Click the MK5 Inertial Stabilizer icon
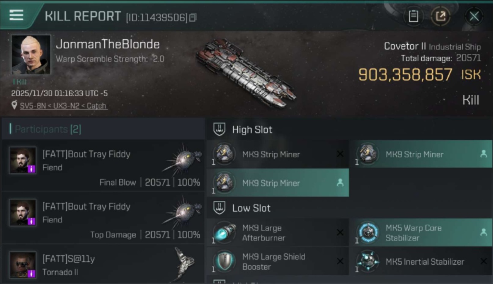Image resolution: width=493 pixels, height=284 pixels. click(x=367, y=262)
